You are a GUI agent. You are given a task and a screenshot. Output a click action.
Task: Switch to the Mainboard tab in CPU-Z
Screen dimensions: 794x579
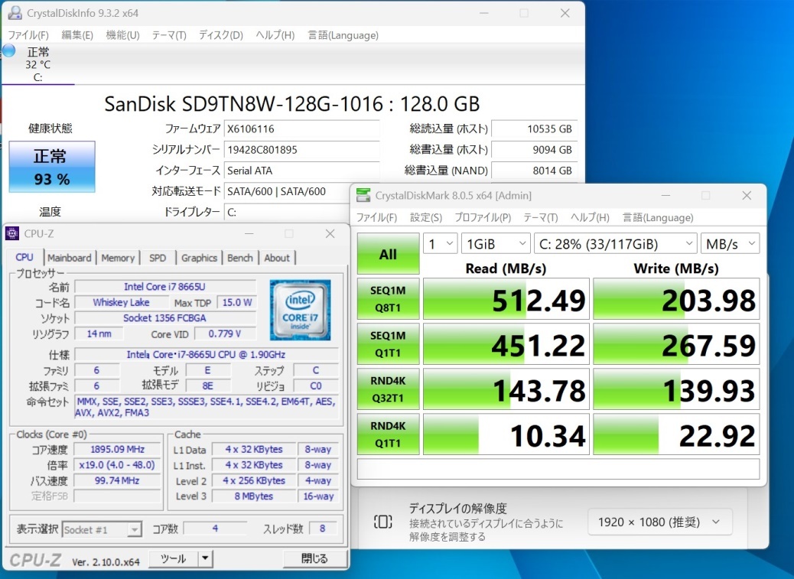[70, 258]
